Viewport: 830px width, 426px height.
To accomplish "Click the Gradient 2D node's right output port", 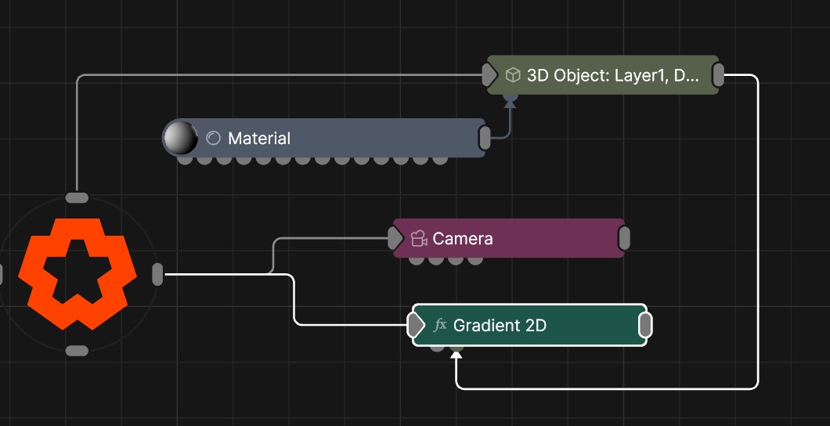I will point(645,325).
